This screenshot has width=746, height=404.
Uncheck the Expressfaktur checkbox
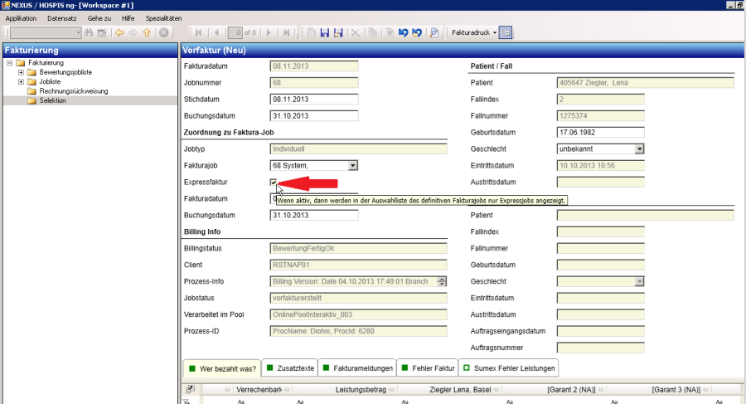(274, 182)
